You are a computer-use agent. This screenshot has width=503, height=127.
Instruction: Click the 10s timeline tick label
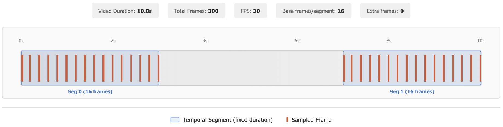click(x=481, y=41)
